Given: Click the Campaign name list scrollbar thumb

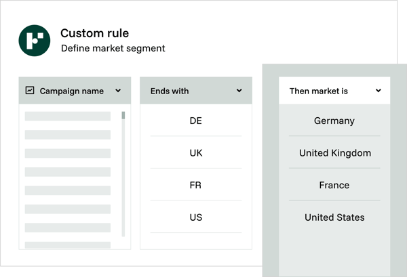Looking at the screenshot, I should pyautogui.click(x=123, y=115).
